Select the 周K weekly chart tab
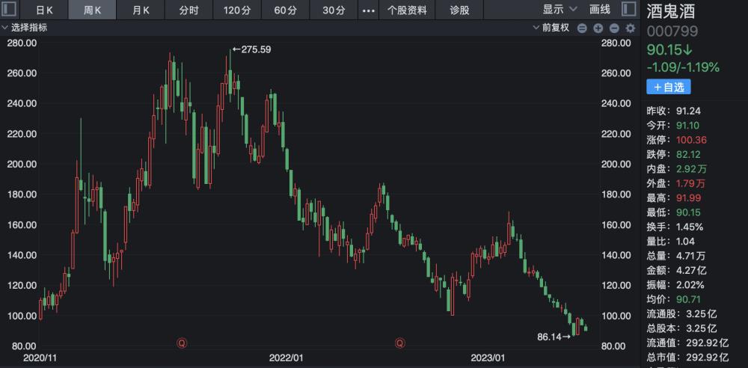Viewport: 748px width, 368px height. [93, 10]
